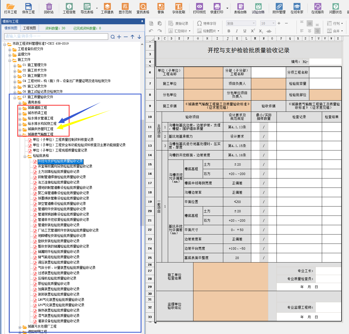Click the 导出表格 icon
The height and width of the screenshot is (334, 349).
tap(87, 8)
